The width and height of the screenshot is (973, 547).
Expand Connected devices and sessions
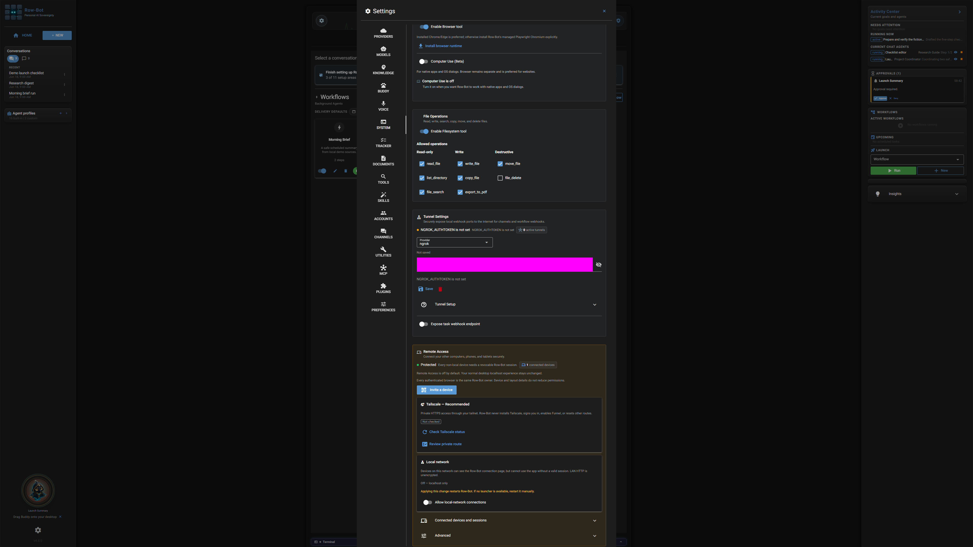click(x=509, y=521)
